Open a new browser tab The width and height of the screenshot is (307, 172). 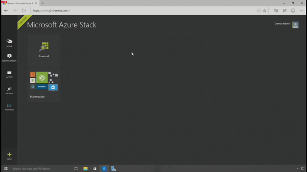(x=43, y=3)
